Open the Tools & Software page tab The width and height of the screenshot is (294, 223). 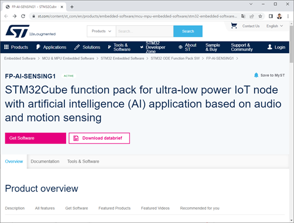coord(83,162)
